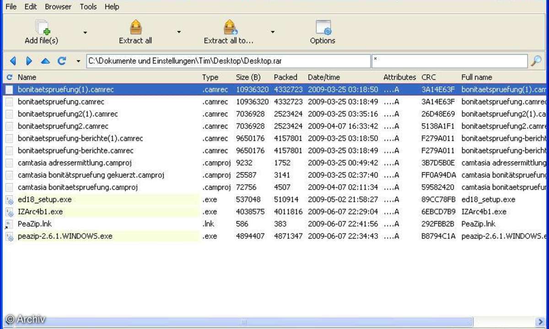Click the peazip-2.6.1.WINDOWS.exe file icon
The width and height of the screenshot is (549, 329).
coord(9,236)
